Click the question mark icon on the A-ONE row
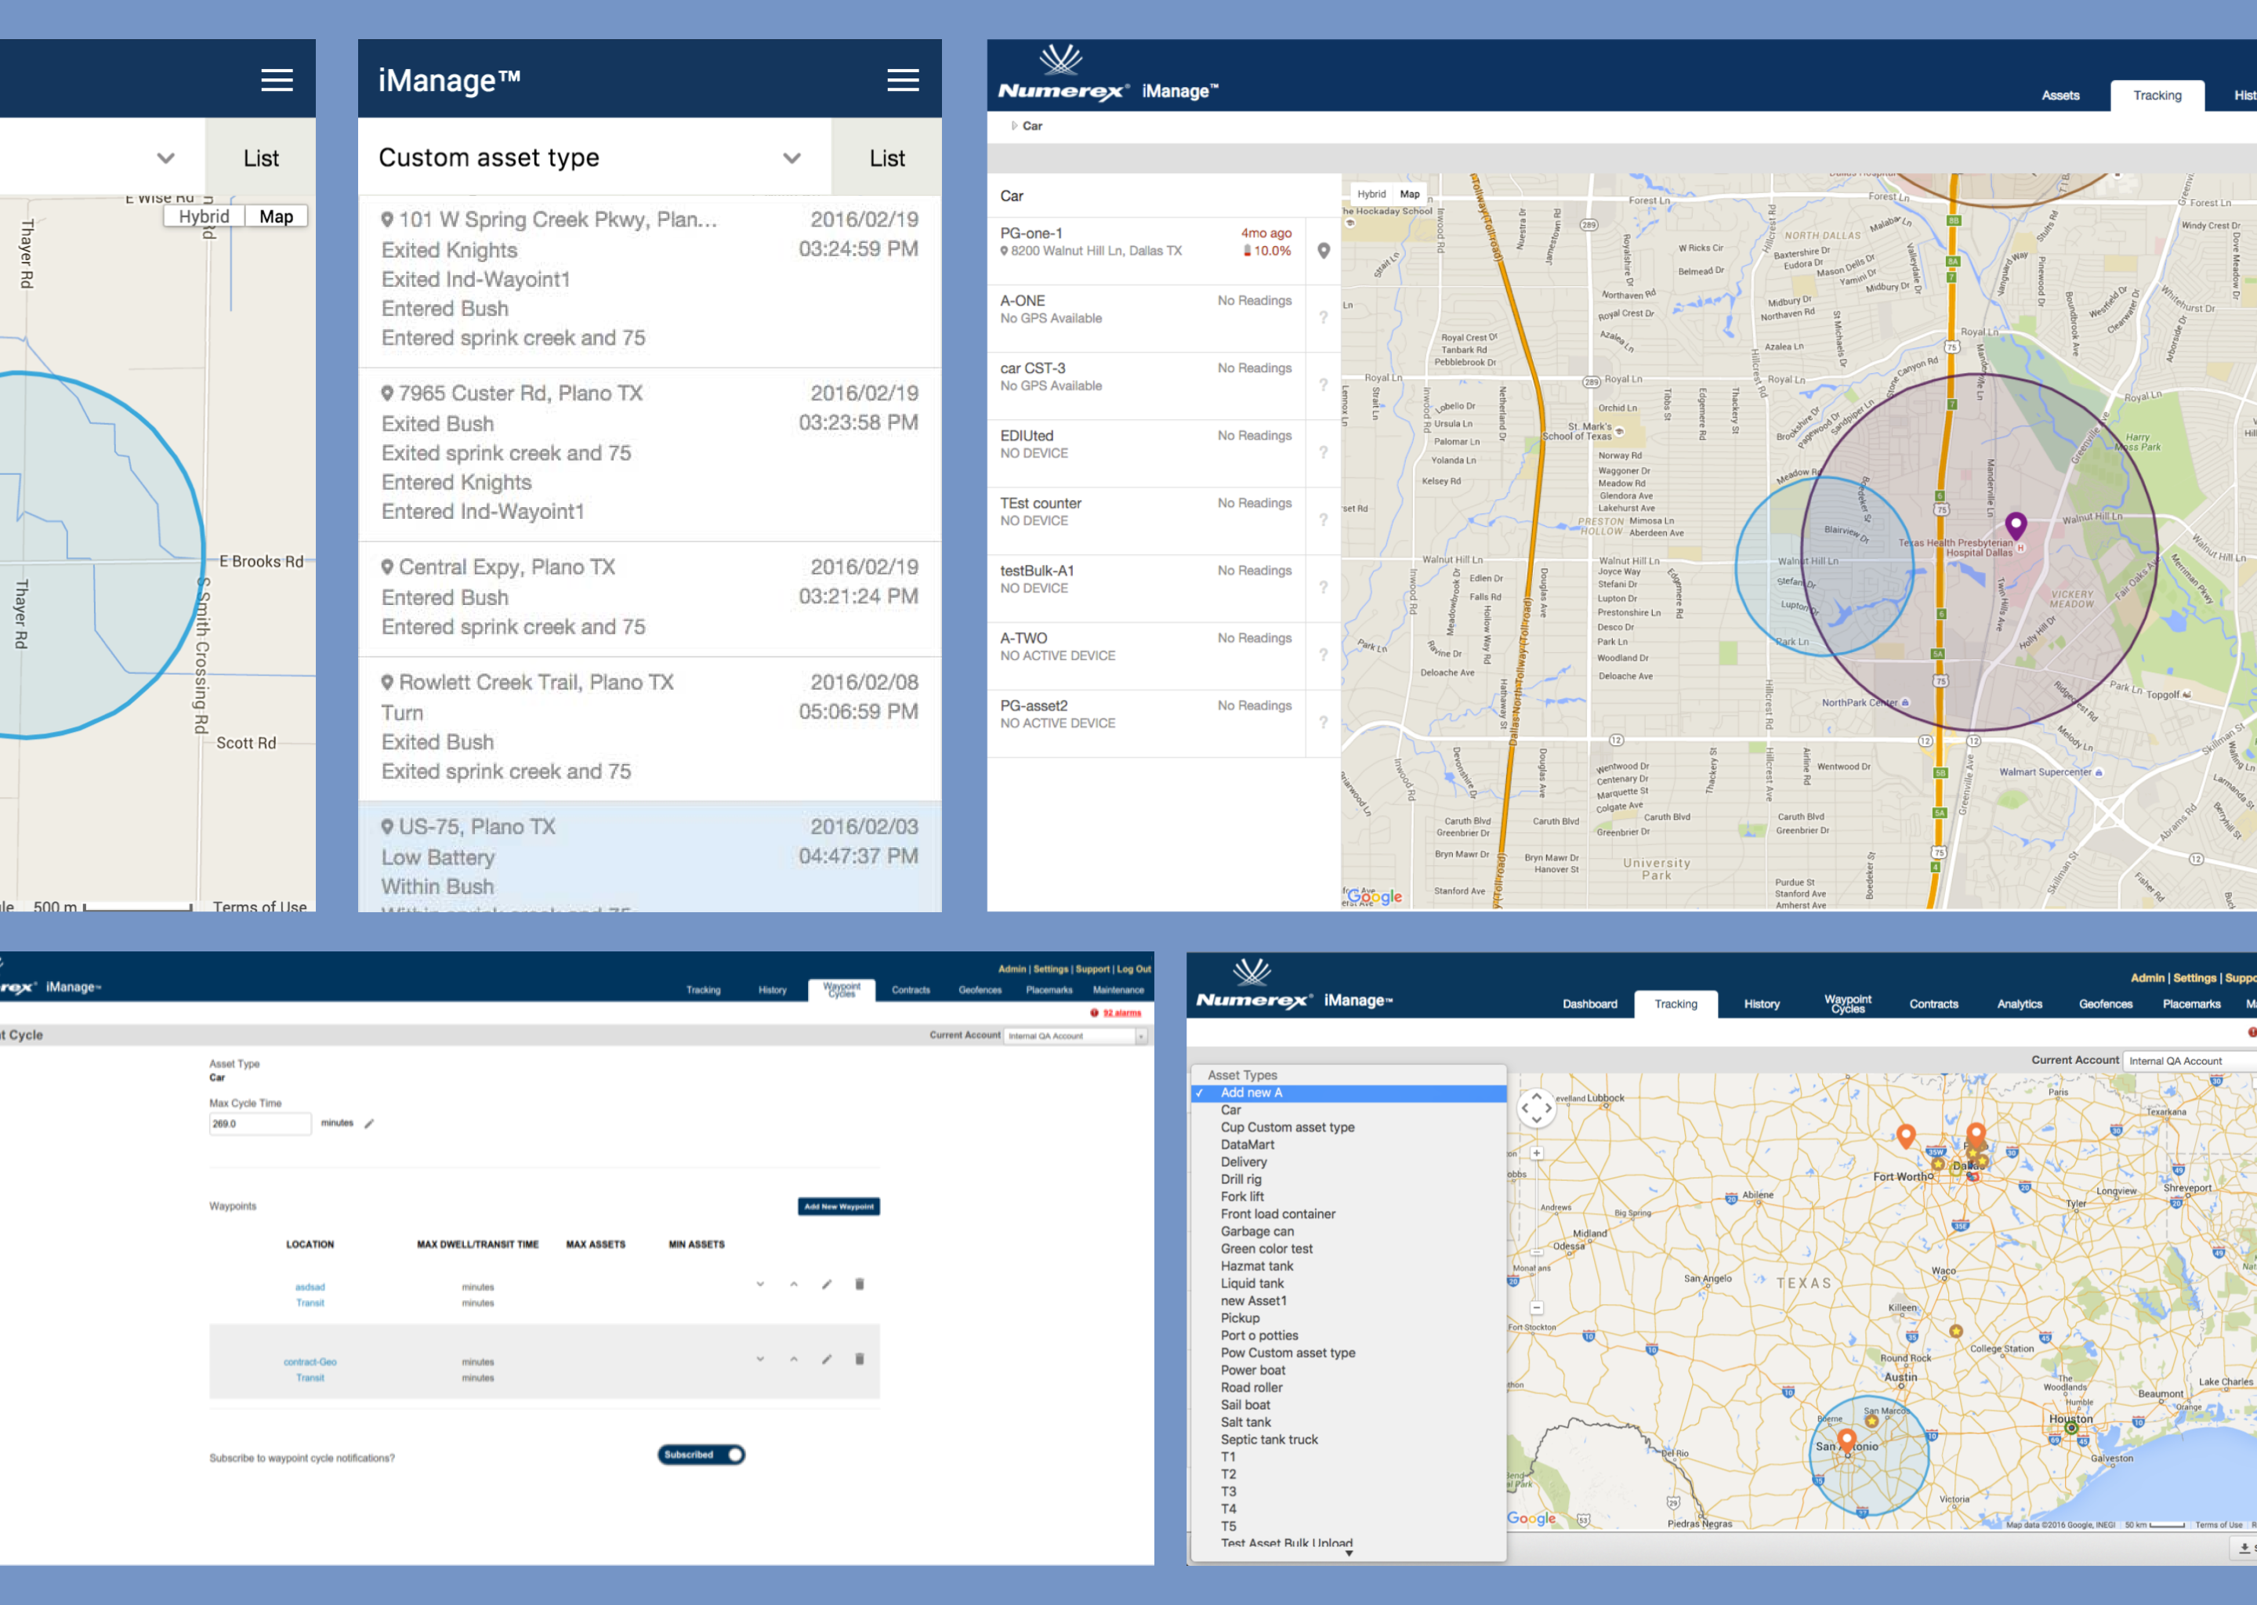Screen dimensions: 2257x1605 click(1323, 318)
